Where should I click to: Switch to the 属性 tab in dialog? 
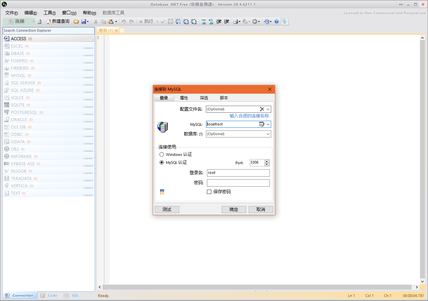(x=184, y=98)
